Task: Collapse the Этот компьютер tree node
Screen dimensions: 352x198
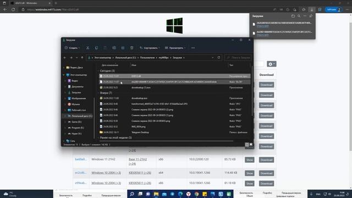Action: tap(64, 75)
